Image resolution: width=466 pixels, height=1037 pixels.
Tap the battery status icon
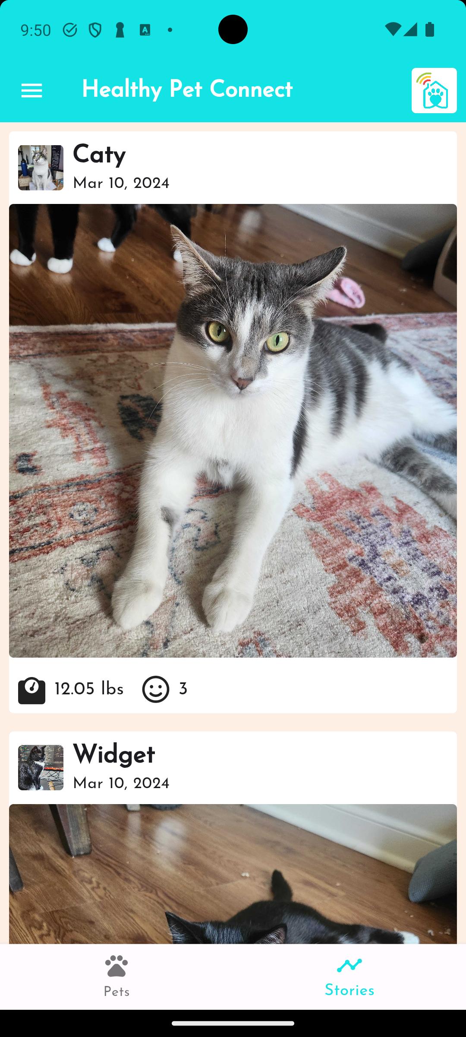tap(430, 29)
